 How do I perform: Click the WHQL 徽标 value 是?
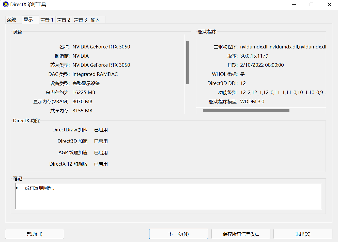click(x=242, y=74)
